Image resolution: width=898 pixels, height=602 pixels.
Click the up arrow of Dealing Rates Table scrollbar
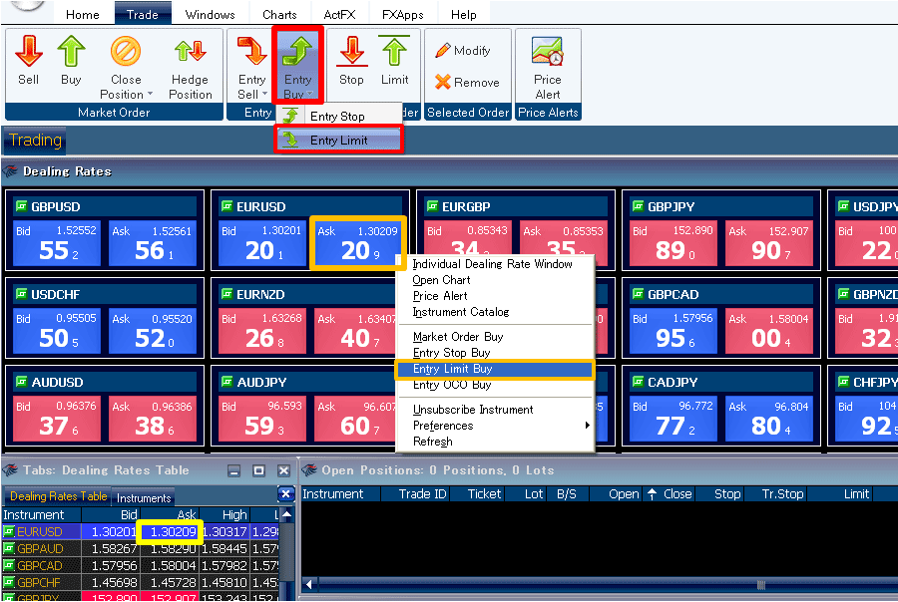tap(287, 514)
